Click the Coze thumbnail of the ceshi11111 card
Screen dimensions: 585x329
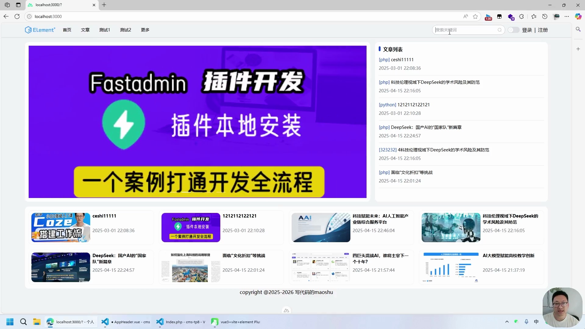(x=61, y=228)
